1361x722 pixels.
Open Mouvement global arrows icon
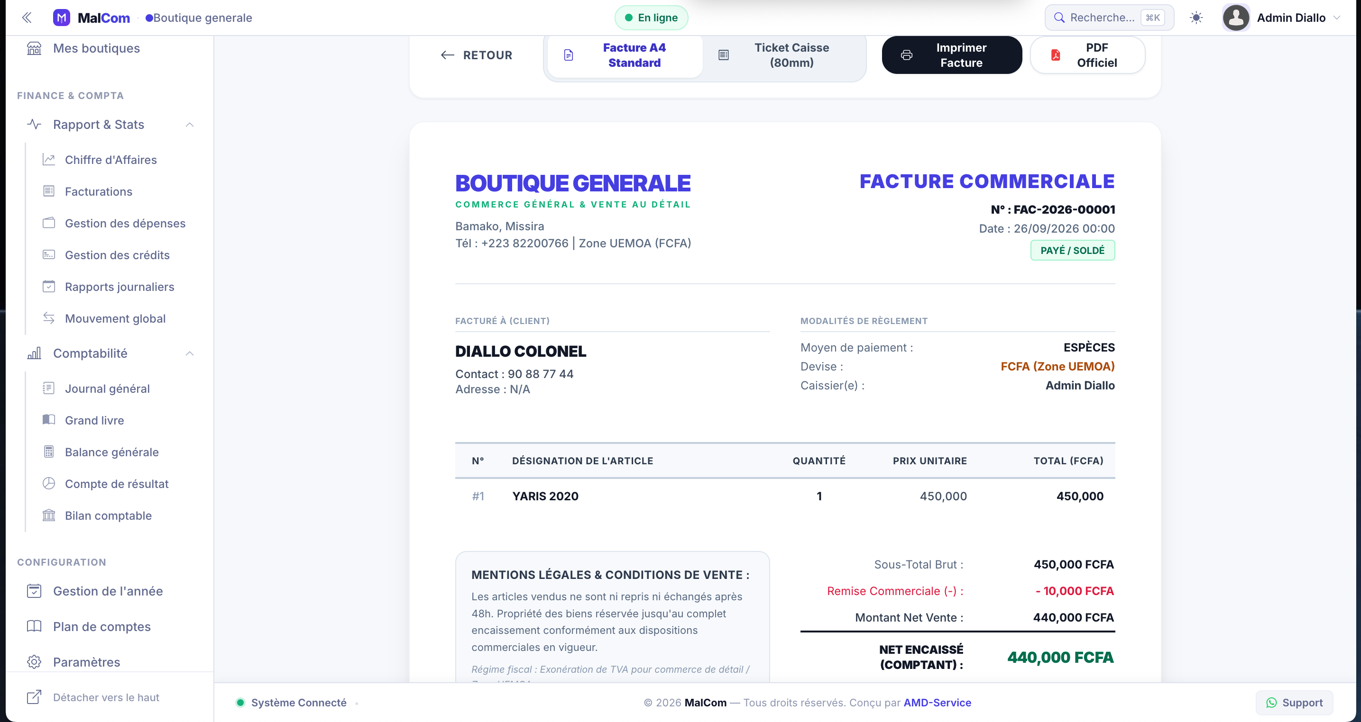click(x=48, y=318)
